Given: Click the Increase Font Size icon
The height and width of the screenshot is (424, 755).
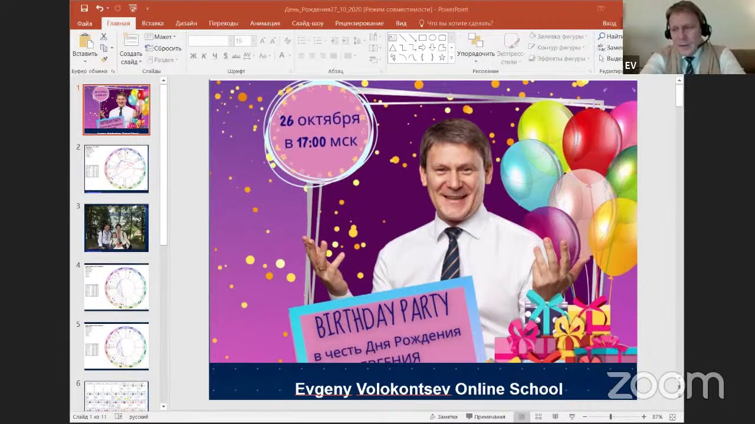Looking at the screenshot, I should tap(263, 41).
